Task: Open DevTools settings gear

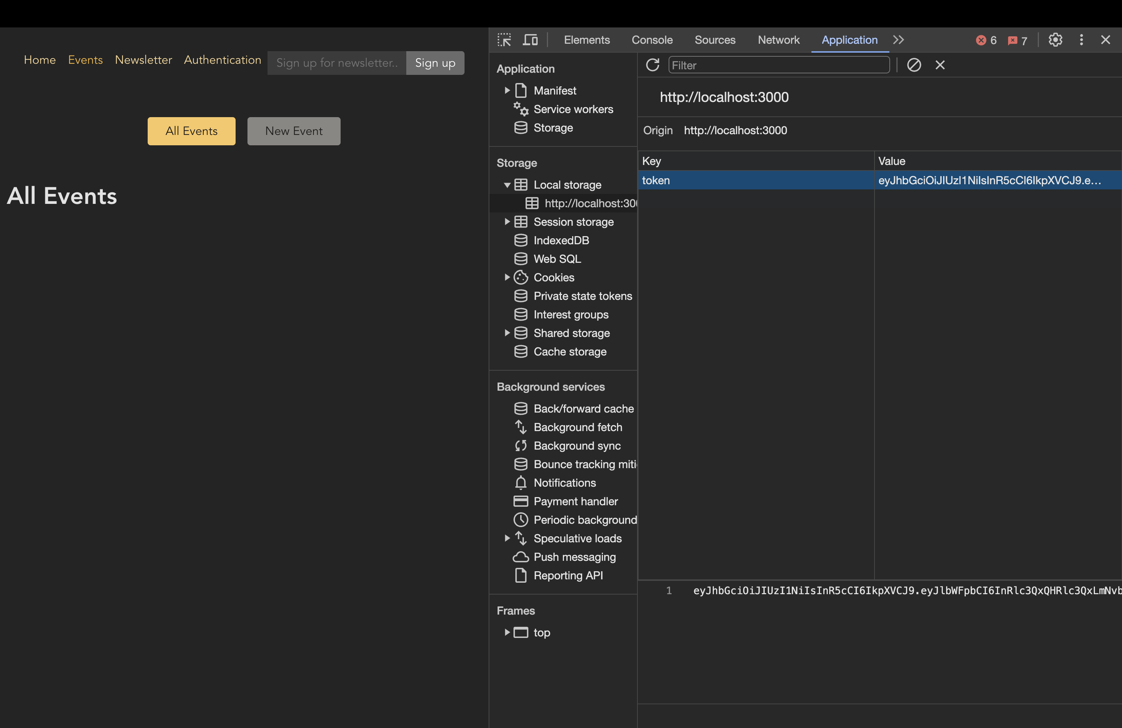Action: tap(1055, 40)
